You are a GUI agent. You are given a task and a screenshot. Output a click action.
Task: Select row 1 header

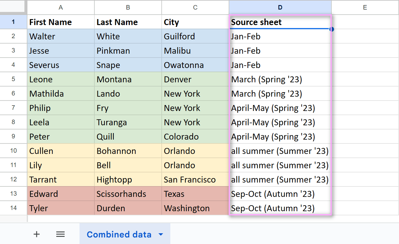pyautogui.click(x=13, y=22)
